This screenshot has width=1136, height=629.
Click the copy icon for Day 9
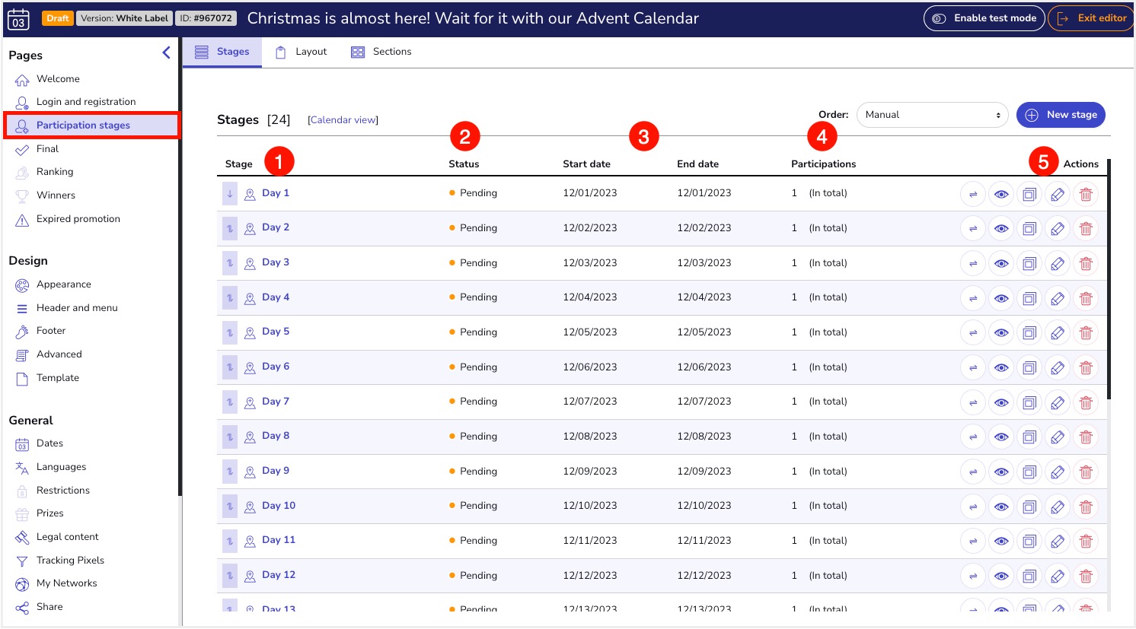pyautogui.click(x=1029, y=472)
